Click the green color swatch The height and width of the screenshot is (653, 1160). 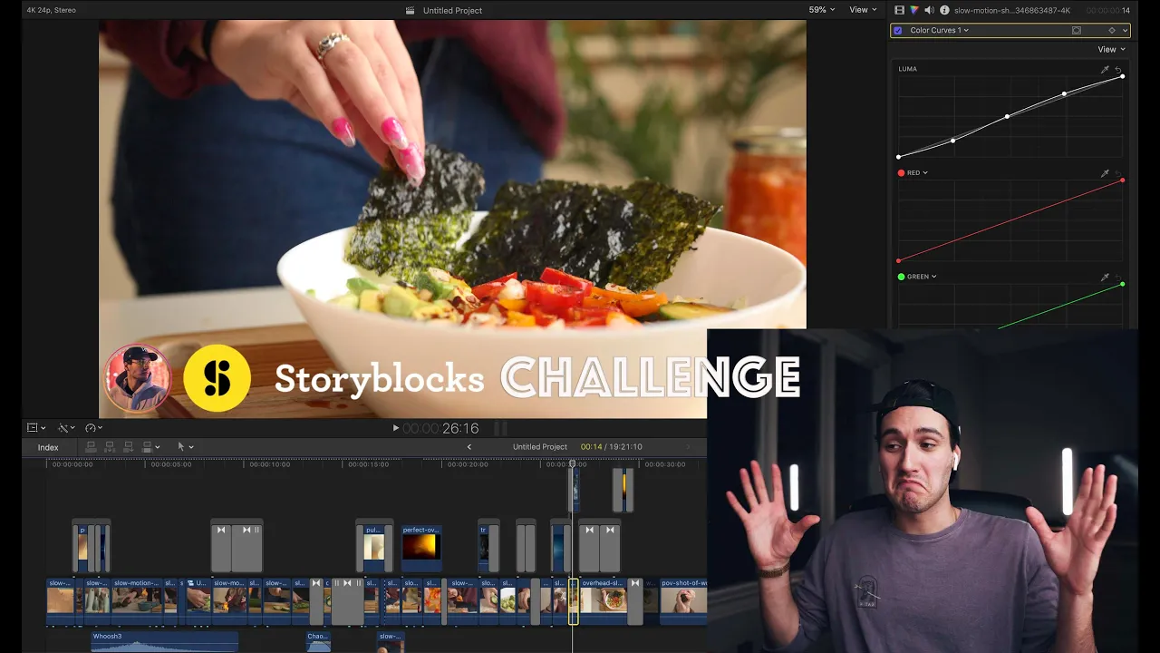tap(901, 277)
